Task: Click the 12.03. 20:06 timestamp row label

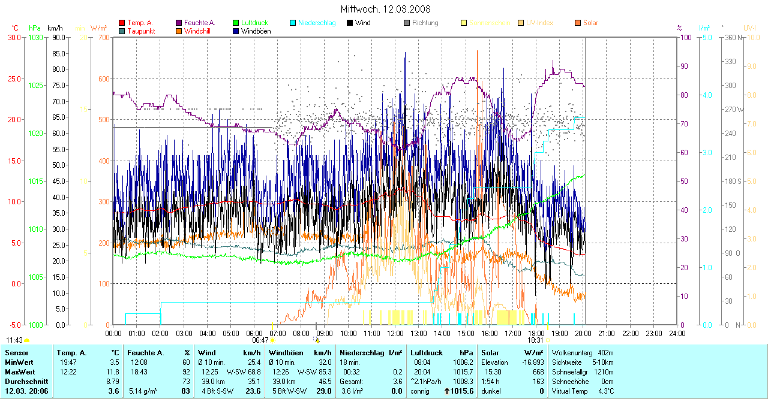Action: click(26, 391)
